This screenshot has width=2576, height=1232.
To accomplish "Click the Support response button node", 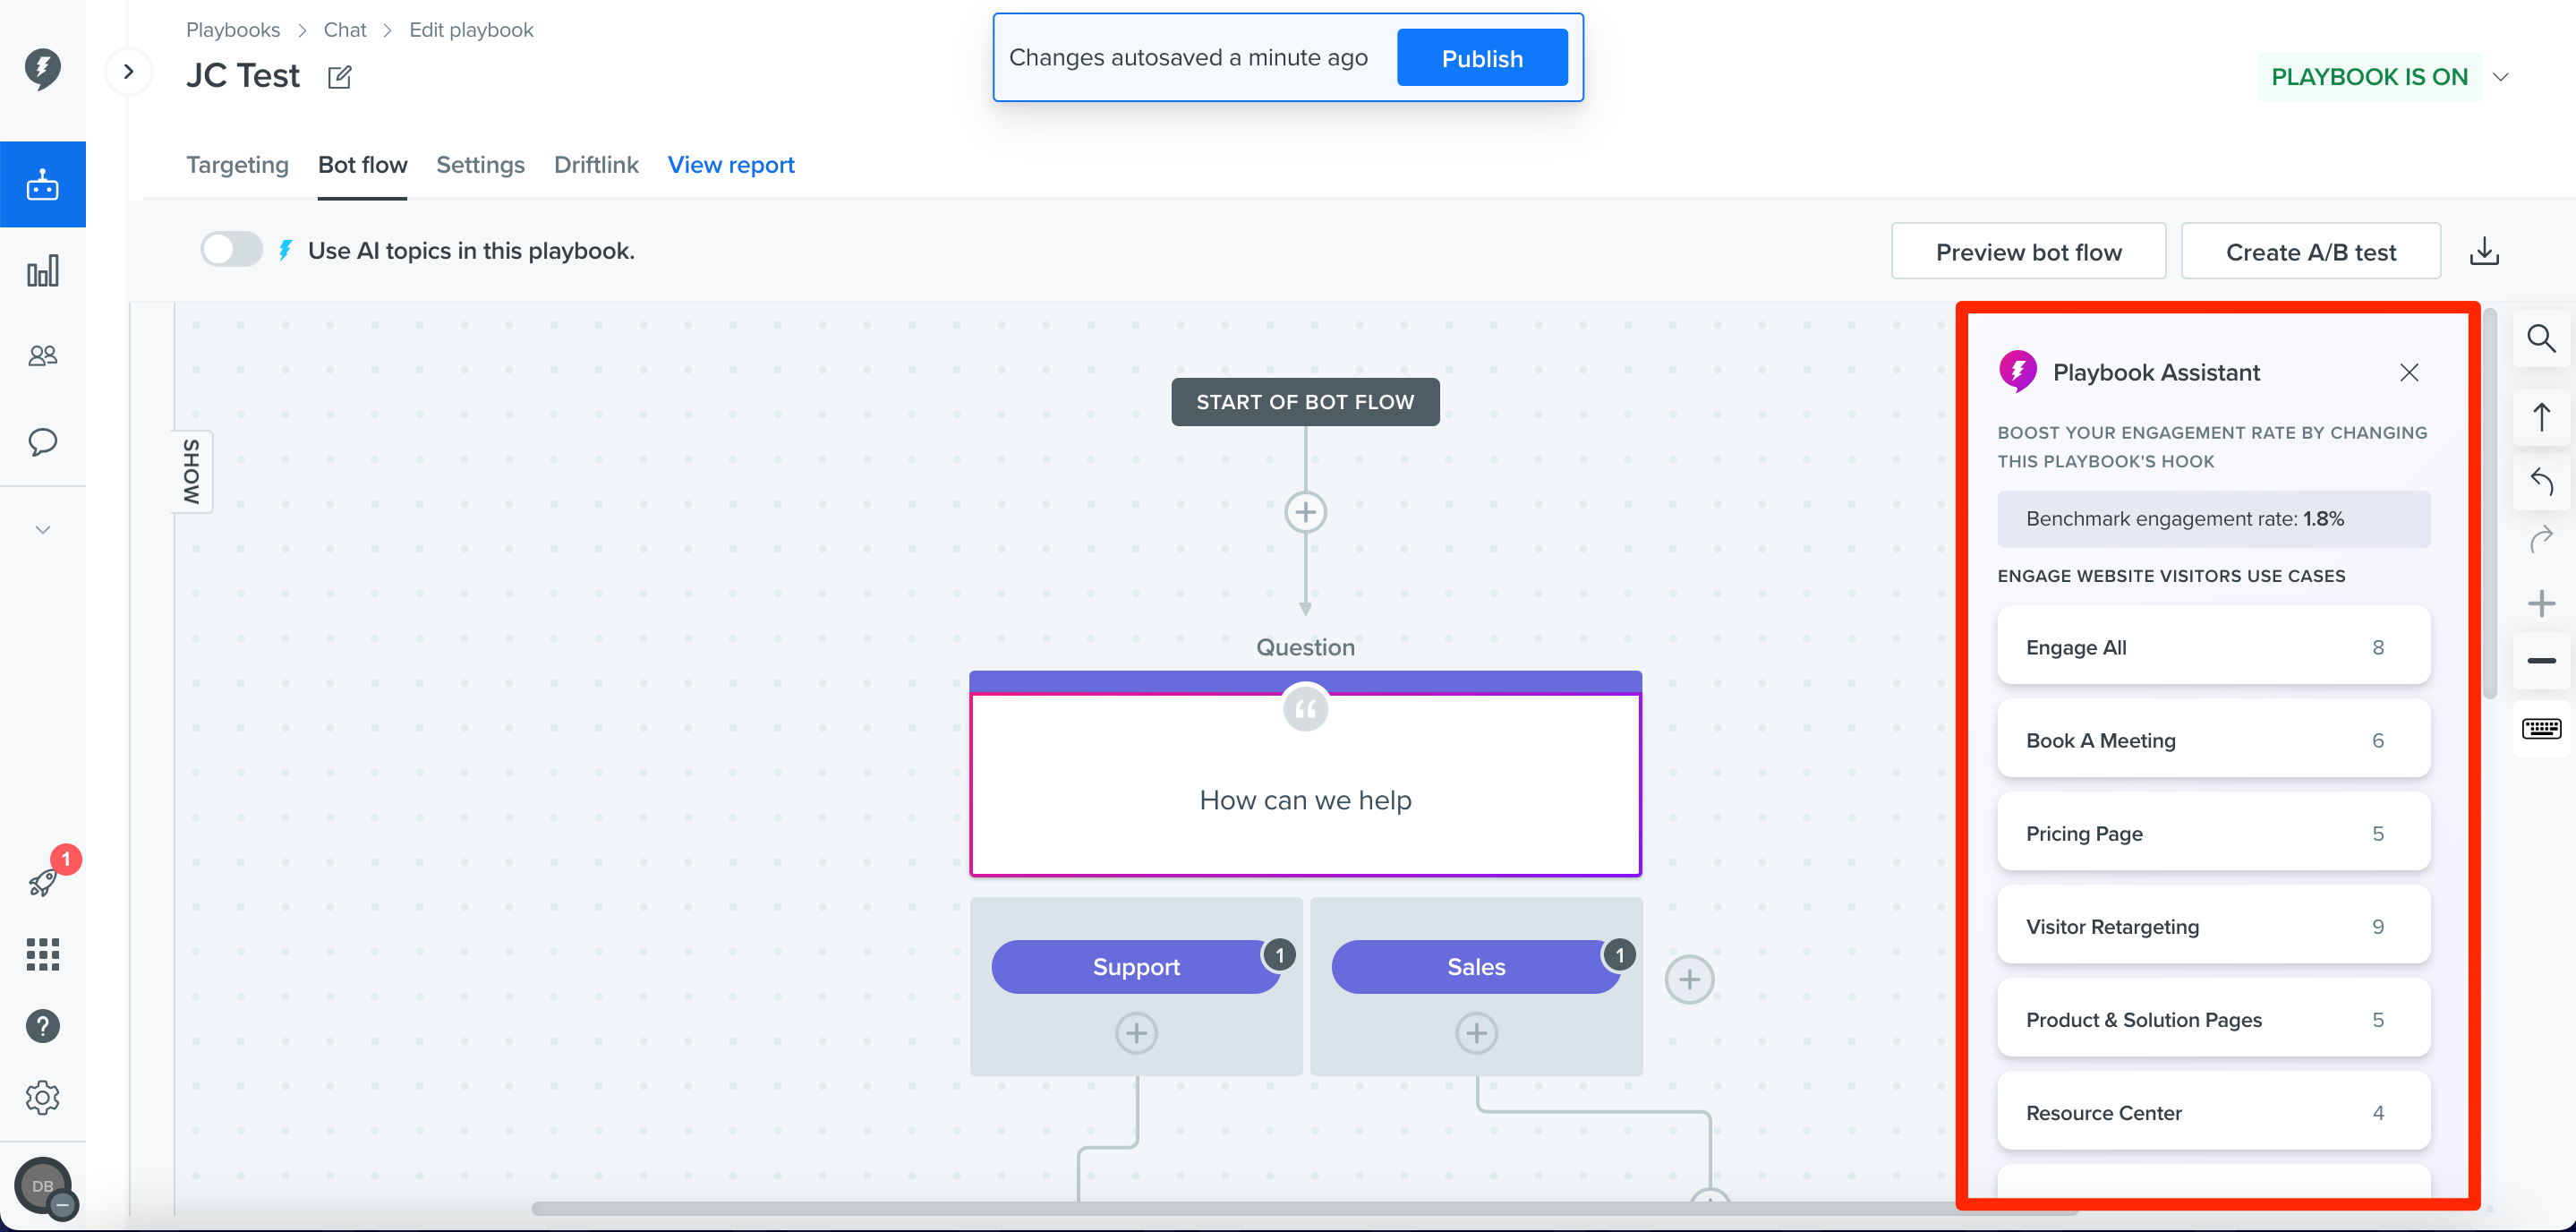I will click(1136, 966).
